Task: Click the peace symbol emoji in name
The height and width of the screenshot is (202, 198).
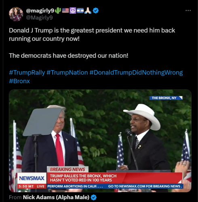Action: tap(73, 11)
